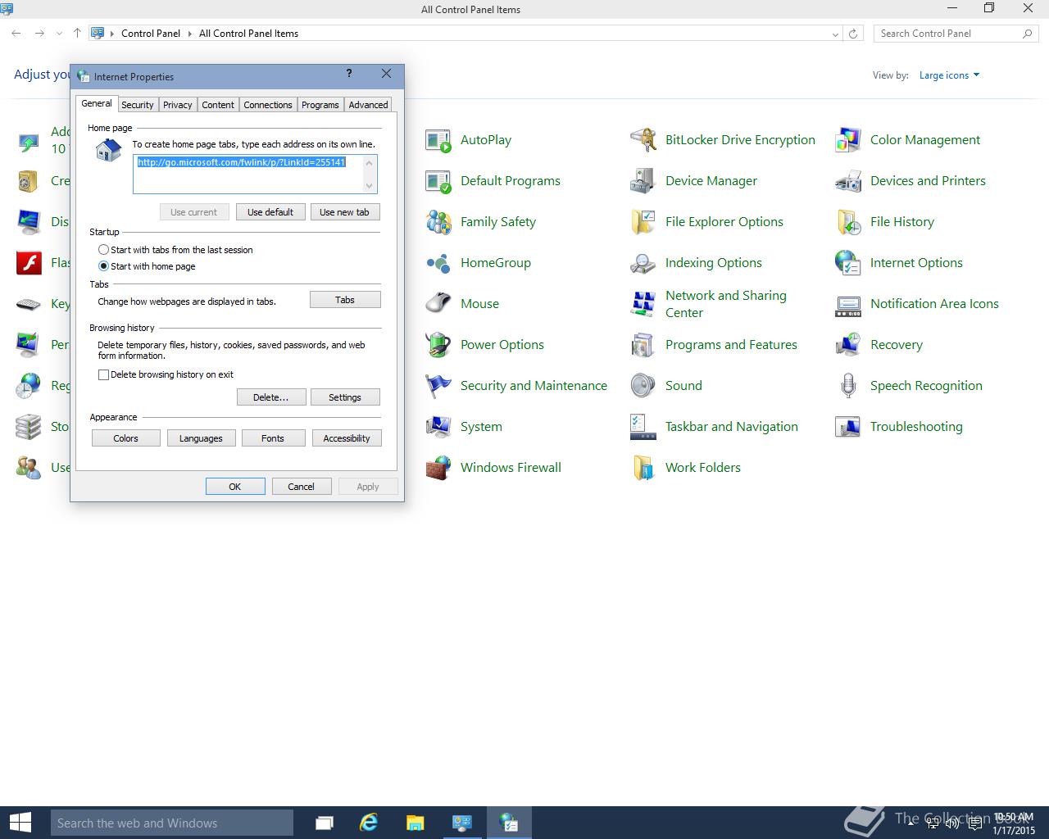This screenshot has width=1049, height=839.
Task: Click the refresh button in address bar
Action: 853,34
